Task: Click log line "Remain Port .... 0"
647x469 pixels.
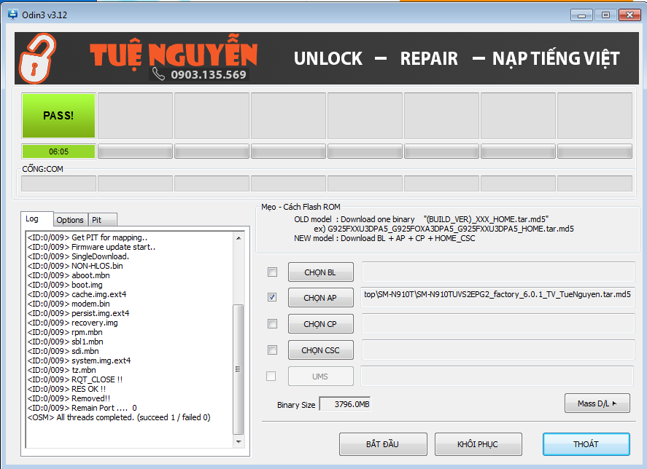Action: click(x=82, y=408)
